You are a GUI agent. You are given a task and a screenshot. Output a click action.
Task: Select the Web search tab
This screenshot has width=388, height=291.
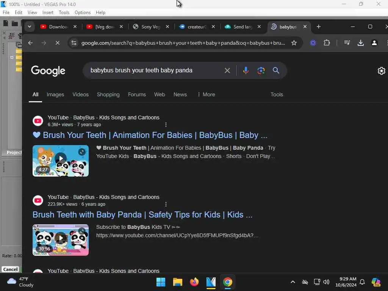[160, 94]
